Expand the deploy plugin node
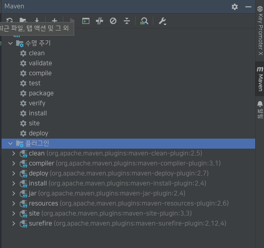 pyautogui.click(x=14, y=173)
